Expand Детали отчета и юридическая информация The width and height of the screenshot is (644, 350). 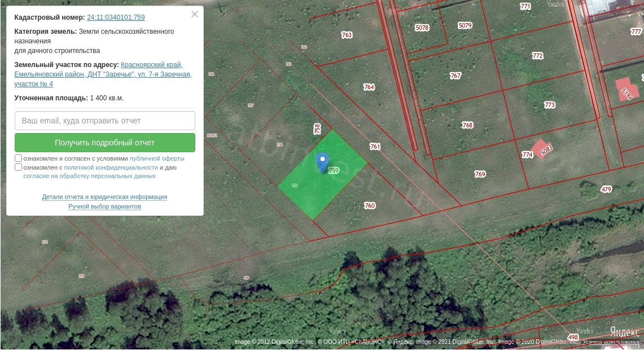click(104, 197)
